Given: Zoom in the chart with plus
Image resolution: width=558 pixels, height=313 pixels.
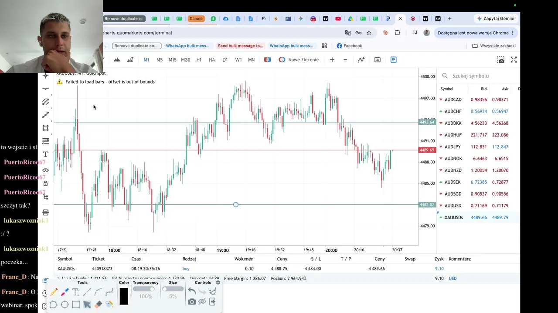Looking at the screenshot, I should [x=332, y=60].
